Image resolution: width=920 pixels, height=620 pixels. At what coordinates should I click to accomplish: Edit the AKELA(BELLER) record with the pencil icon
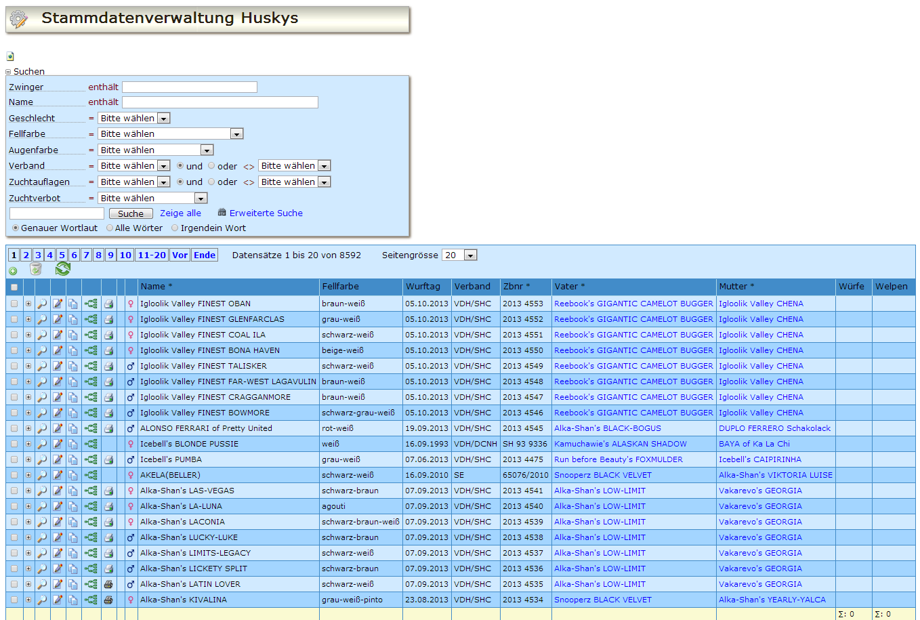pos(58,475)
